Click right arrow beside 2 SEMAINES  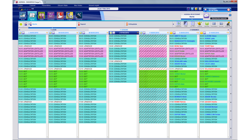pyautogui.click(x=228, y=30)
